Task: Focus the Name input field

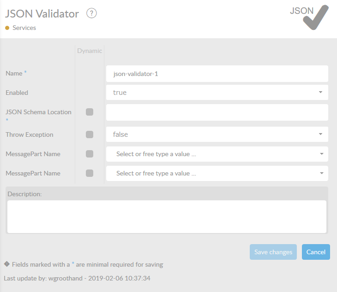Action: 217,74
